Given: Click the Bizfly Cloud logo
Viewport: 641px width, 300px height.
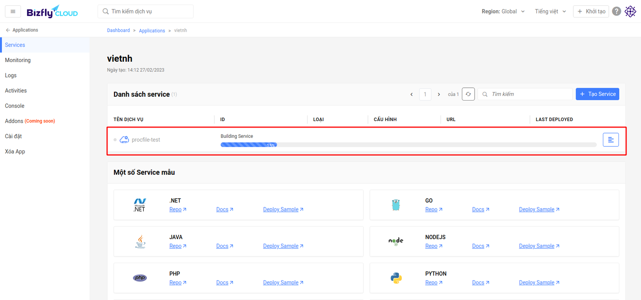Looking at the screenshot, I should [52, 12].
